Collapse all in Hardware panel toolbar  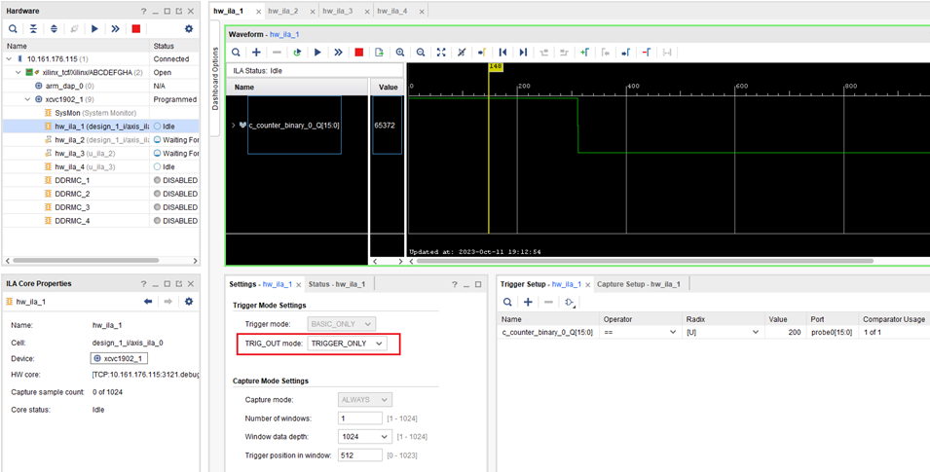(x=34, y=29)
